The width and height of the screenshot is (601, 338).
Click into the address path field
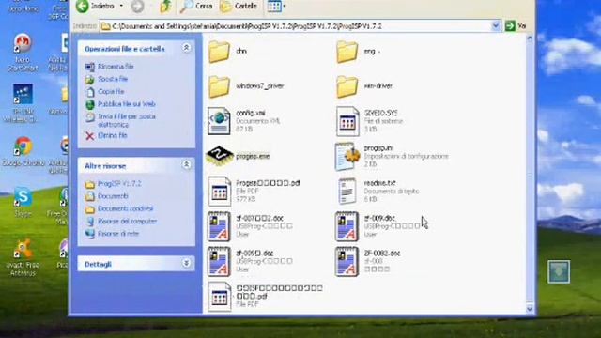(x=295, y=26)
